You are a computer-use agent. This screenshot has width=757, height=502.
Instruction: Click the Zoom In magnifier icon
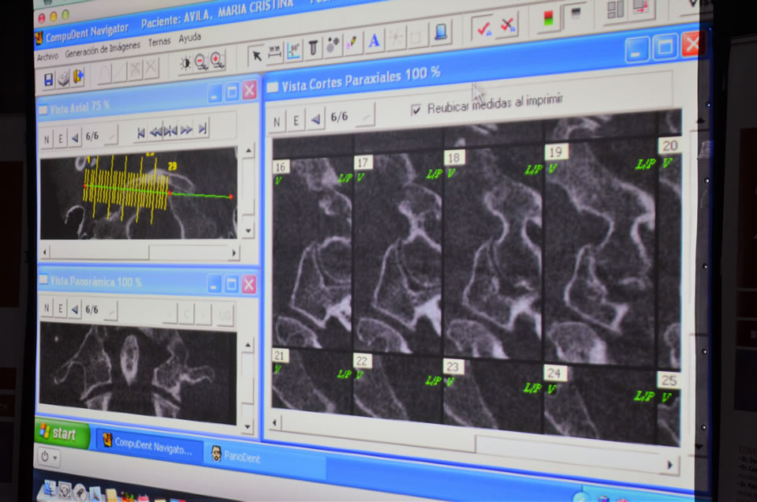[218, 60]
